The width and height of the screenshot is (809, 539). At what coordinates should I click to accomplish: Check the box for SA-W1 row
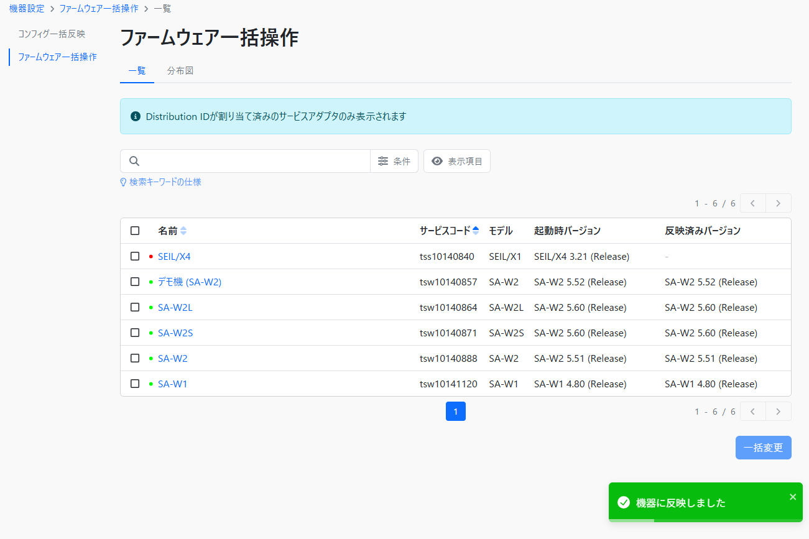[135, 384]
